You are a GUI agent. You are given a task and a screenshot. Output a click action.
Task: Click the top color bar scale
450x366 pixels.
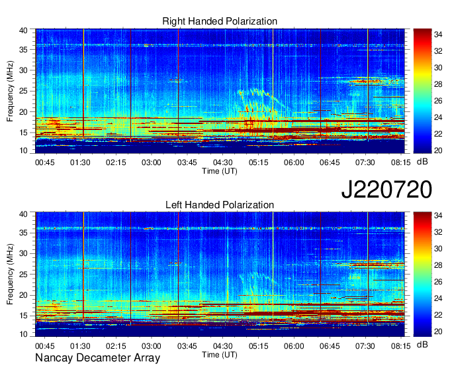click(x=422, y=91)
